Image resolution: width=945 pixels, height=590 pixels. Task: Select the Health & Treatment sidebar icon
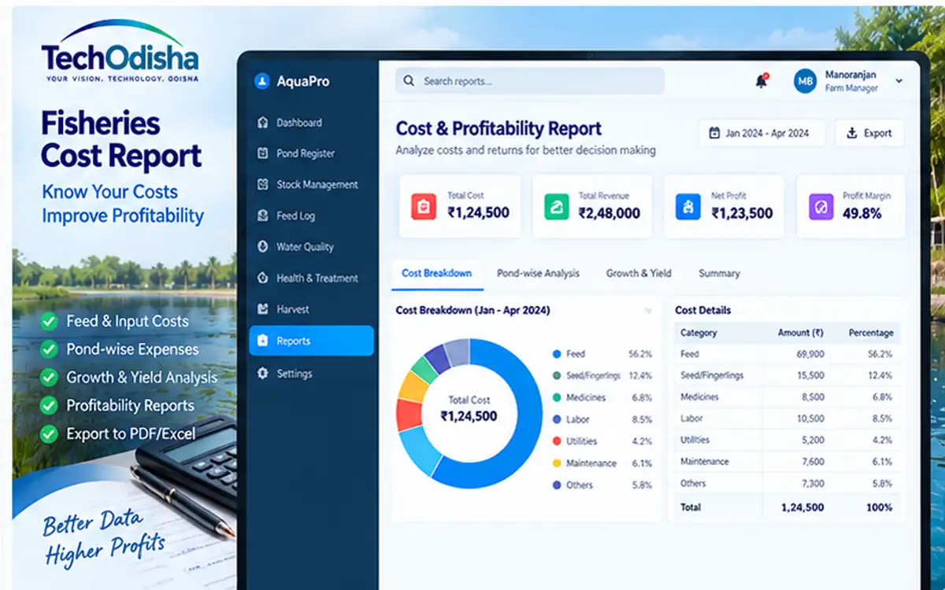263,278
